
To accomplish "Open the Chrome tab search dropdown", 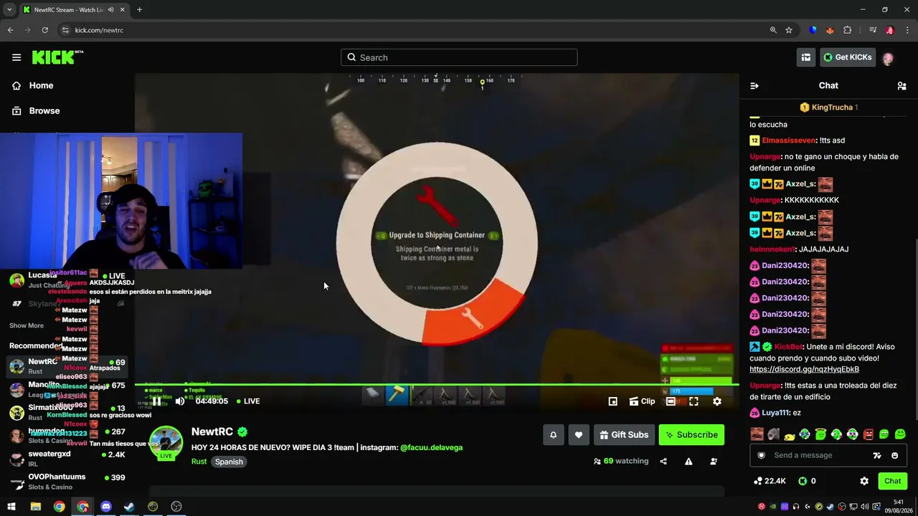I will click(9, 9).
